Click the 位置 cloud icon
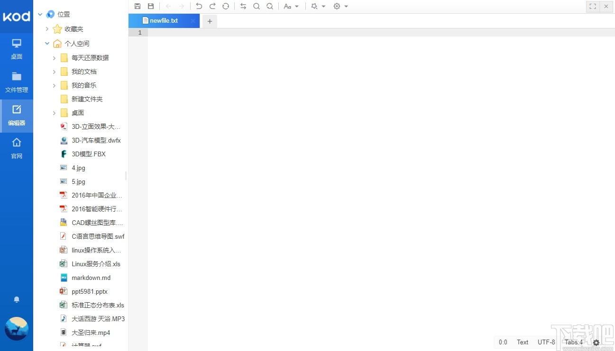The height and width of the screenshot is (351, 615). (x=50, y=15)
